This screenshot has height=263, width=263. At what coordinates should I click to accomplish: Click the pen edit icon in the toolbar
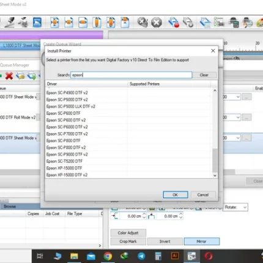(10, 22)
